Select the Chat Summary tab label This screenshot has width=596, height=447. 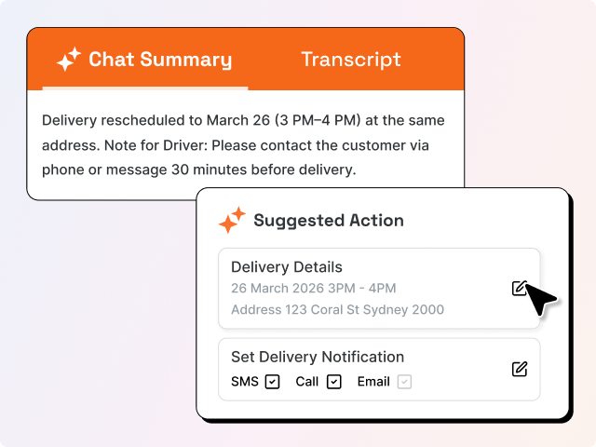160,60
